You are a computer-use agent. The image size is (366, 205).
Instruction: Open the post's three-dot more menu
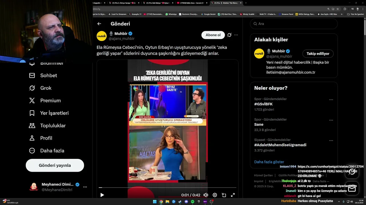(x=236, y=35)
